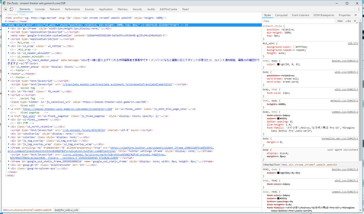Switch to the Sources tab

tap(89, 9)
